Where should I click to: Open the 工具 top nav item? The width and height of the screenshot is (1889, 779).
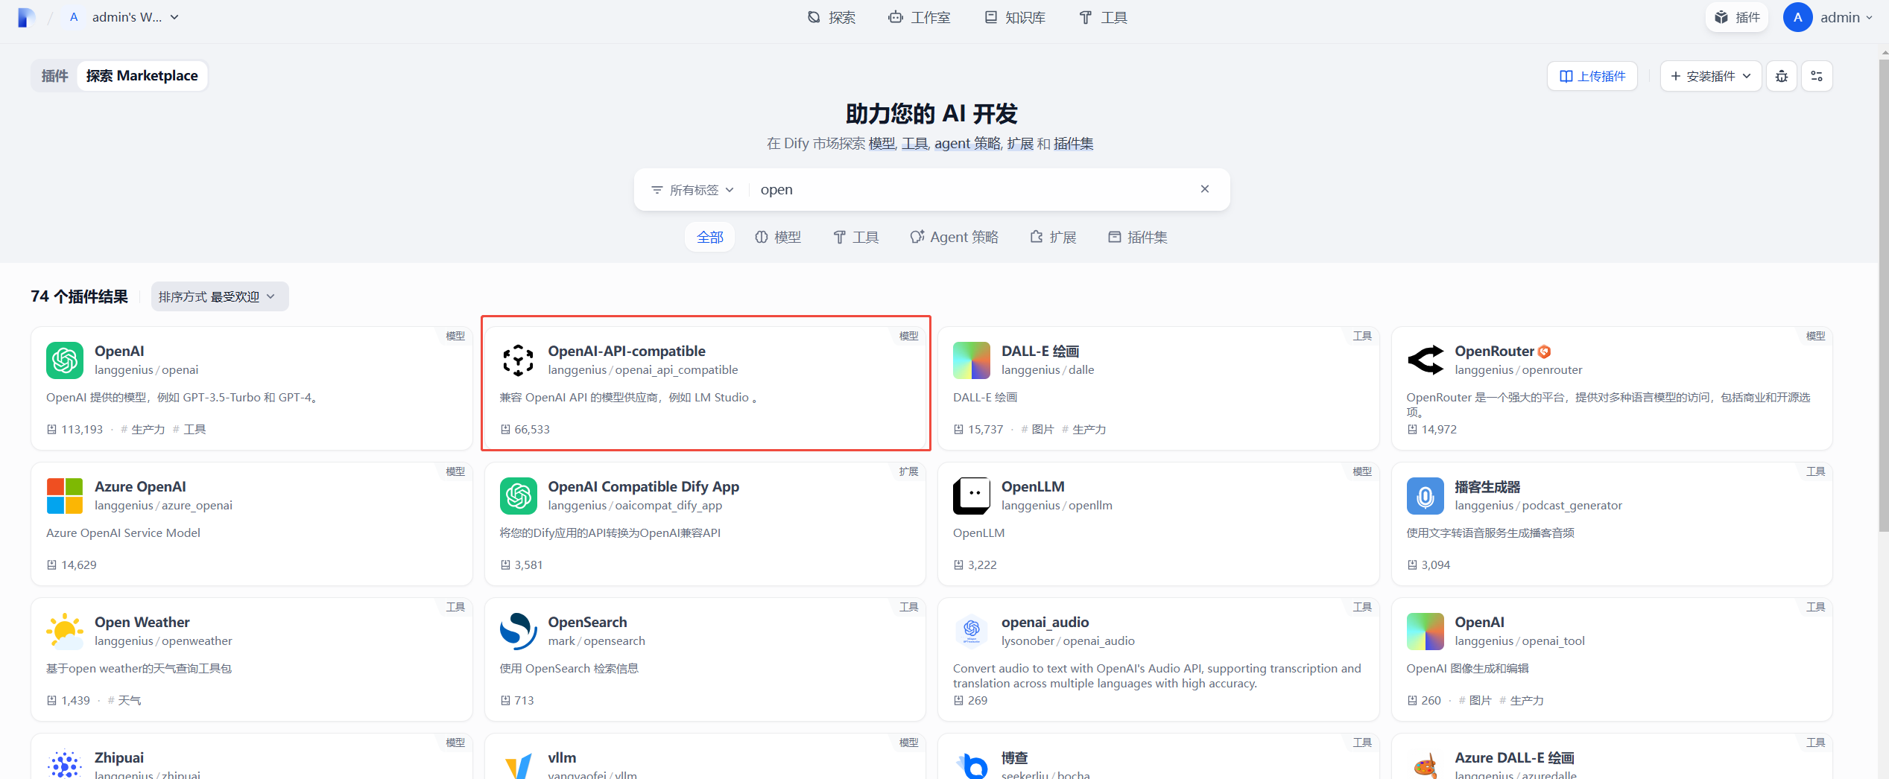click(1104, 17)
